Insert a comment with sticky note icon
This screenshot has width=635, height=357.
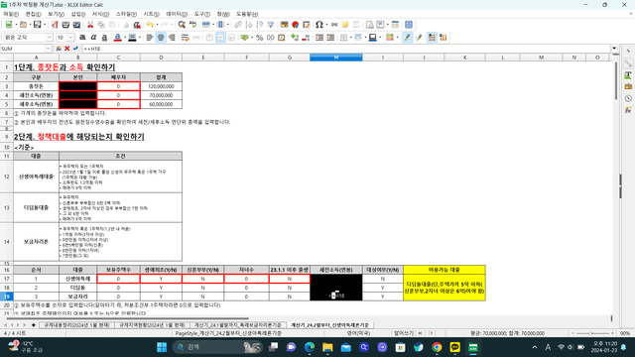tap(345, 25)
